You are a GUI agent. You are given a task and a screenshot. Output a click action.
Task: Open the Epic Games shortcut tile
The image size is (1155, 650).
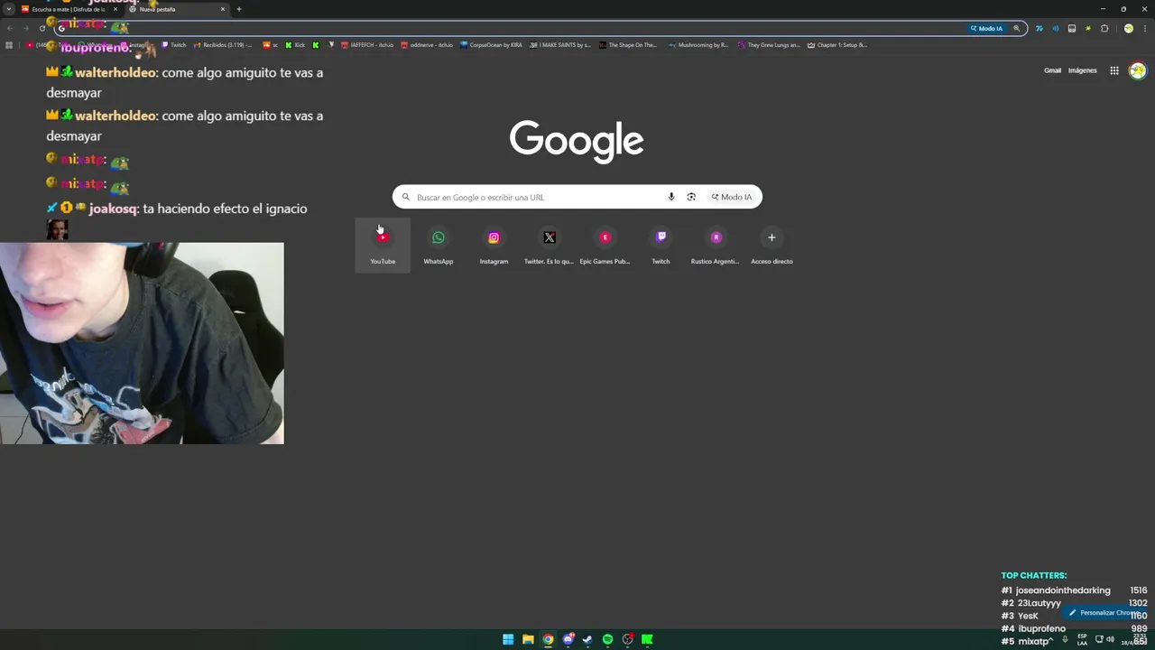click(605, 245)
